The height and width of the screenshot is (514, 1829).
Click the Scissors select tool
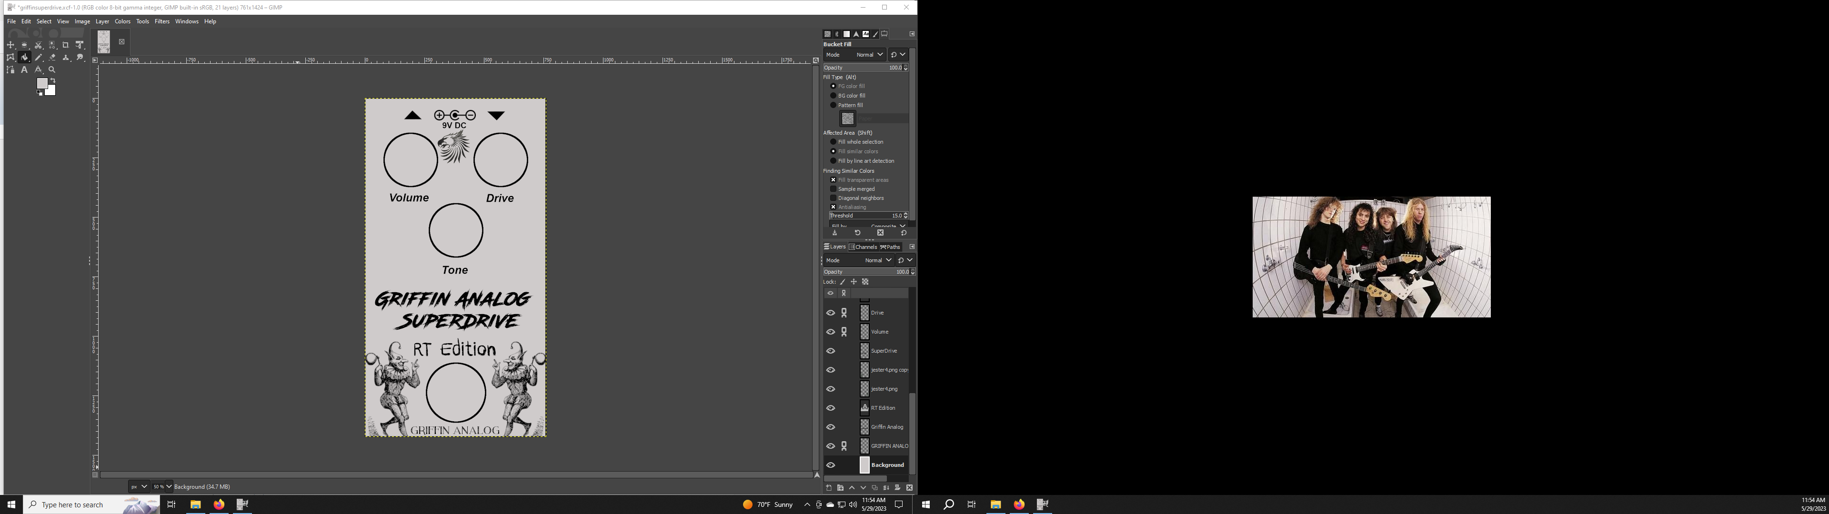(38, 45)
